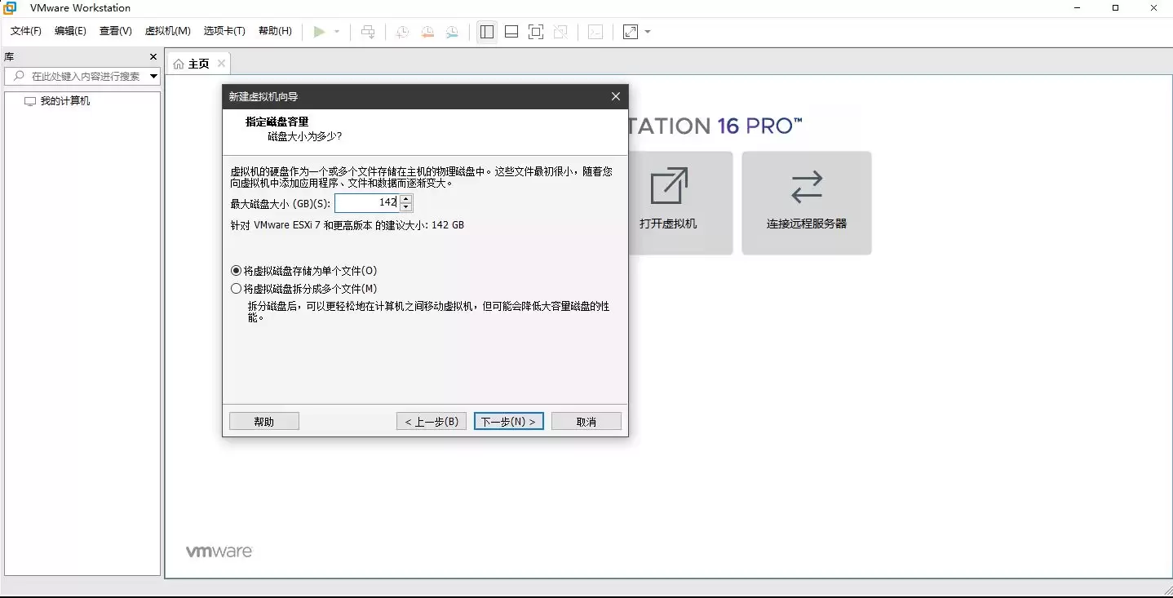Click the 连接远程服务器 tile
The image size is (1173, 598).
(807, 202)
